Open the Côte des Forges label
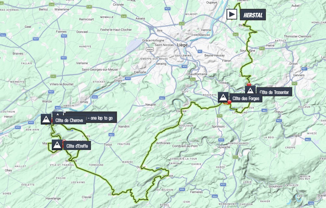Viewport: 326px width, 208px height. [246, 98]
